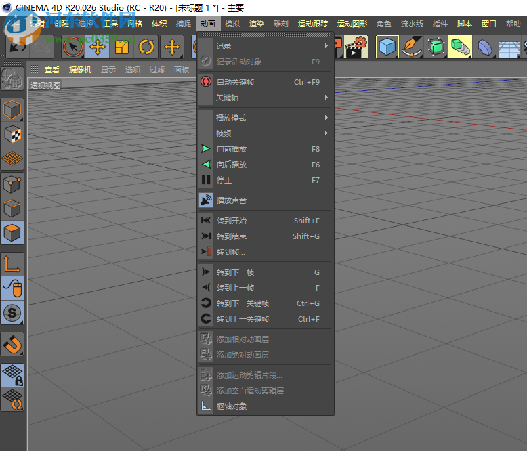This screenshot has width=527, height=451.
Task: Open the 模拟 menu
Action: click(232, 24)
